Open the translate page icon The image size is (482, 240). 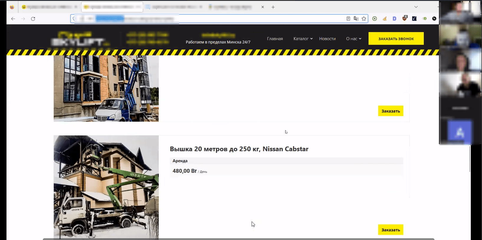356,19
